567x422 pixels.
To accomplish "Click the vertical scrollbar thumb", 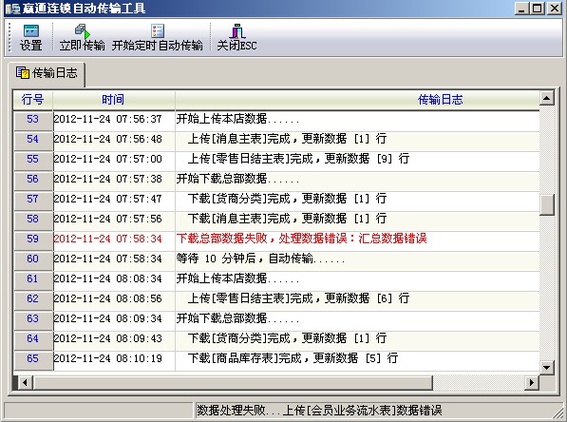I will point(546,205).
